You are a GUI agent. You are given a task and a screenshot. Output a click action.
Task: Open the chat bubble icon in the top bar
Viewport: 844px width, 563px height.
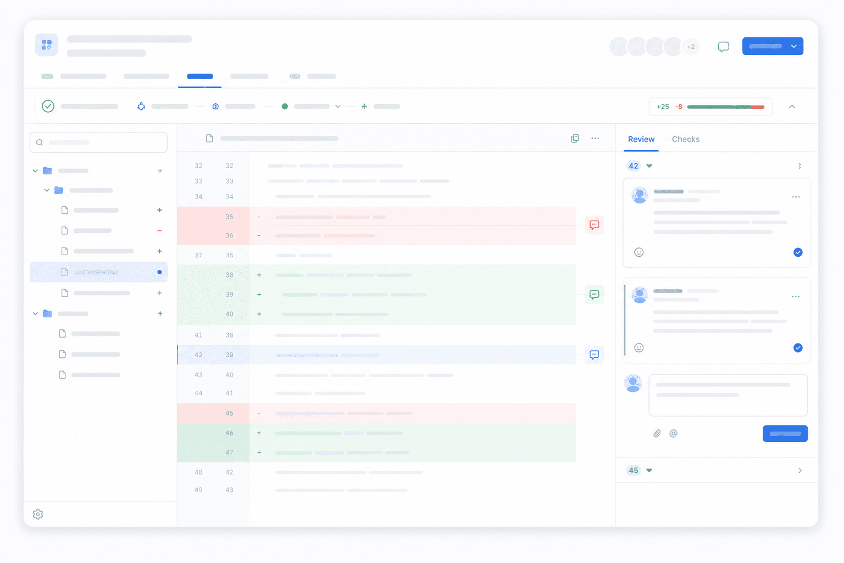(x=724, y=47)
